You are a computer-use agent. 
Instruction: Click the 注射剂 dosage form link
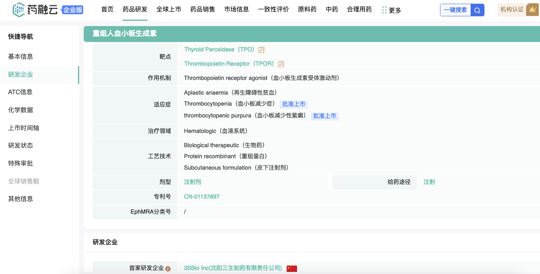(192, 182)
